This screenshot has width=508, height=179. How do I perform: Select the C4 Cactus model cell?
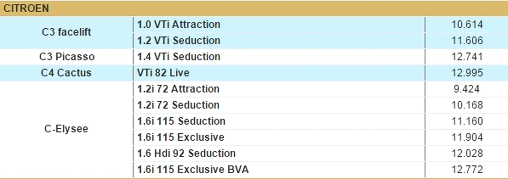[x=66, y=73]
